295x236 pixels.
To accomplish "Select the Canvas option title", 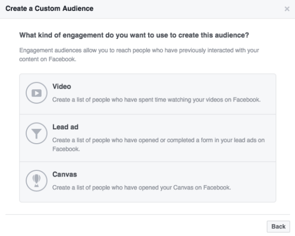I will point(65,174).
